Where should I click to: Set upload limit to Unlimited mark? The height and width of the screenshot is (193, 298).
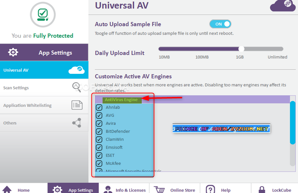tap(278, 57)
